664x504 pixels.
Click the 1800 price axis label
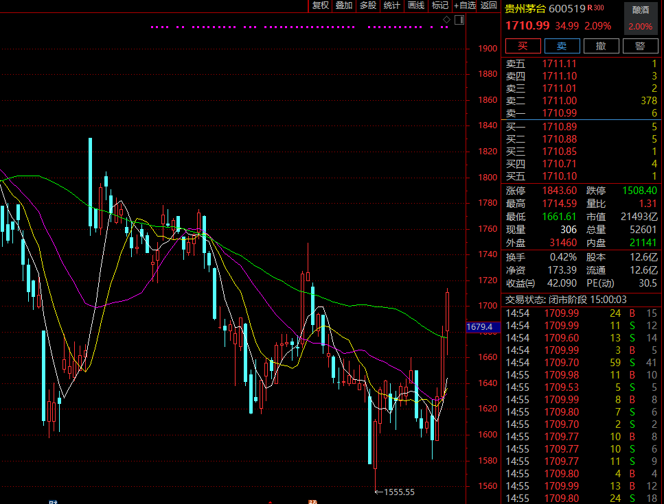coord(488,178)
